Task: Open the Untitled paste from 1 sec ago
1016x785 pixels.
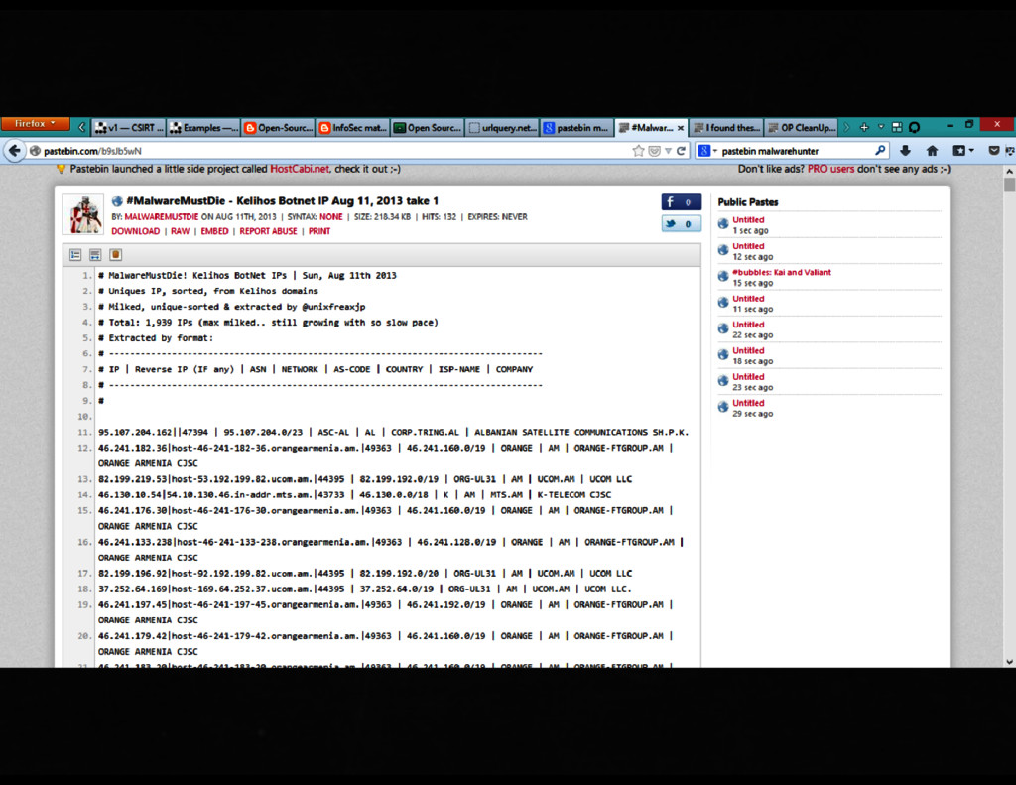Action: [748, 219]
